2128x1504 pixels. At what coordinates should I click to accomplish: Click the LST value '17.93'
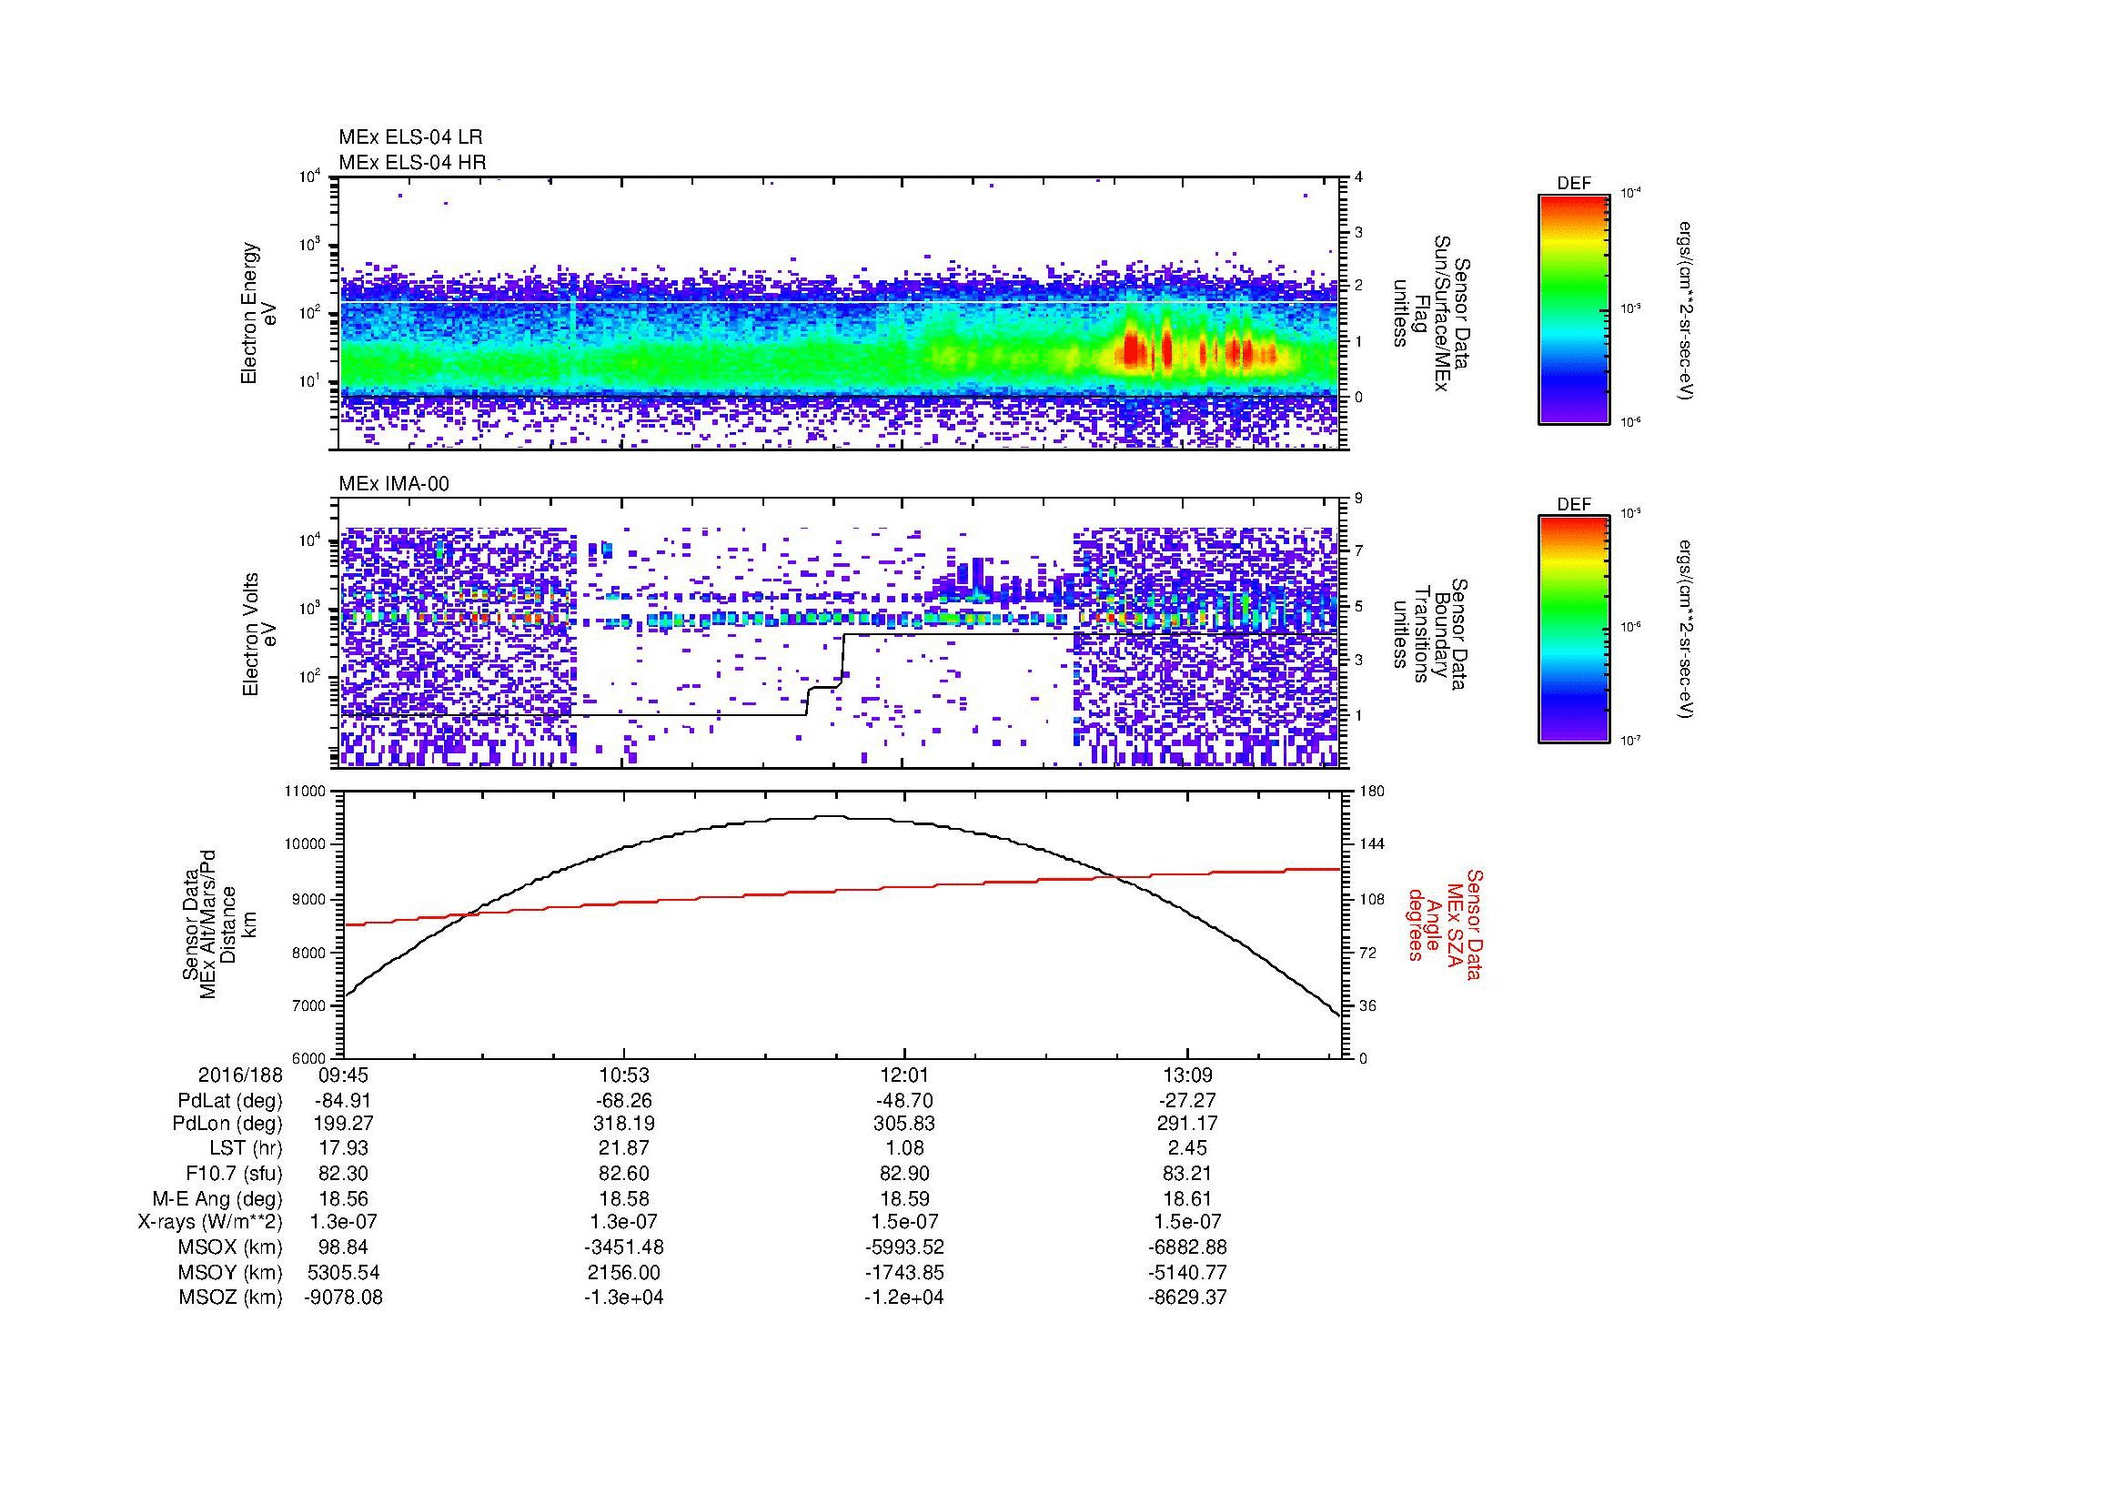tap(344, 1149)
